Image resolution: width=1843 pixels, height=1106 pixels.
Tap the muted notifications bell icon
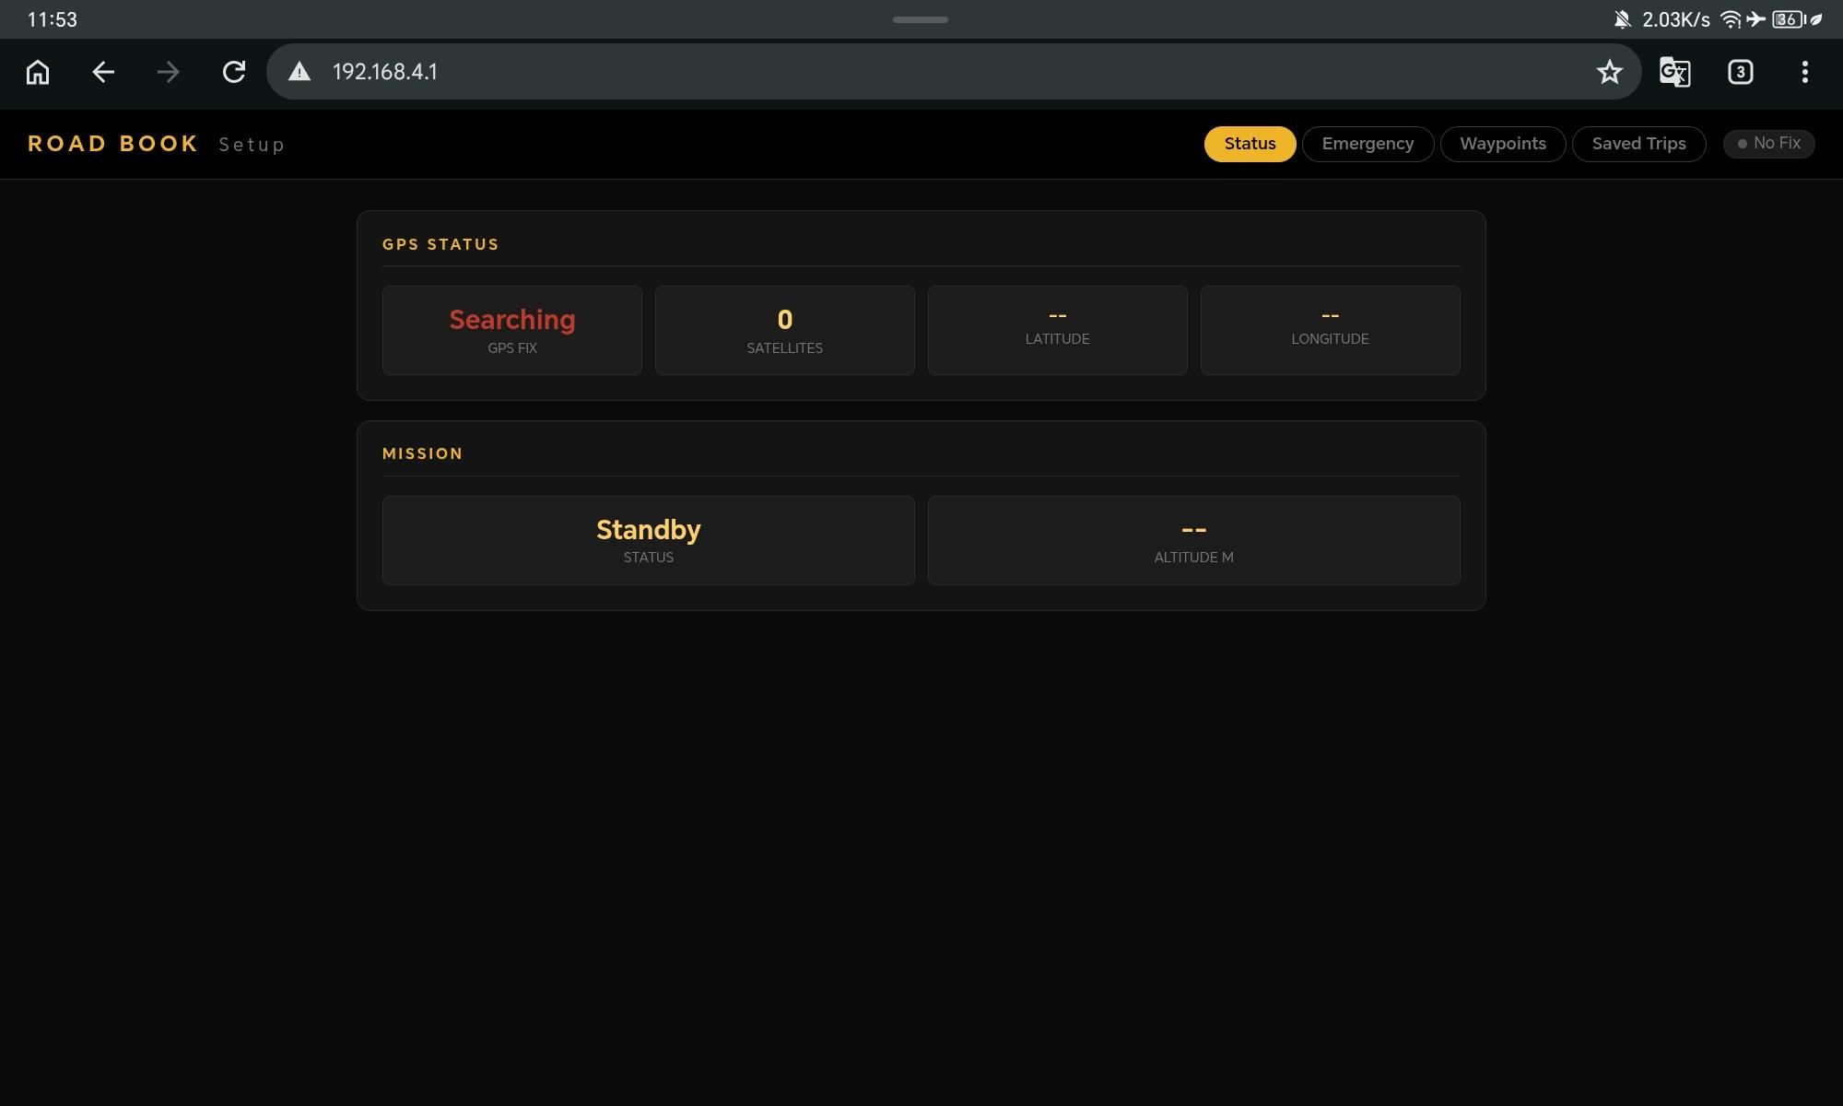tap(1622, 19)
